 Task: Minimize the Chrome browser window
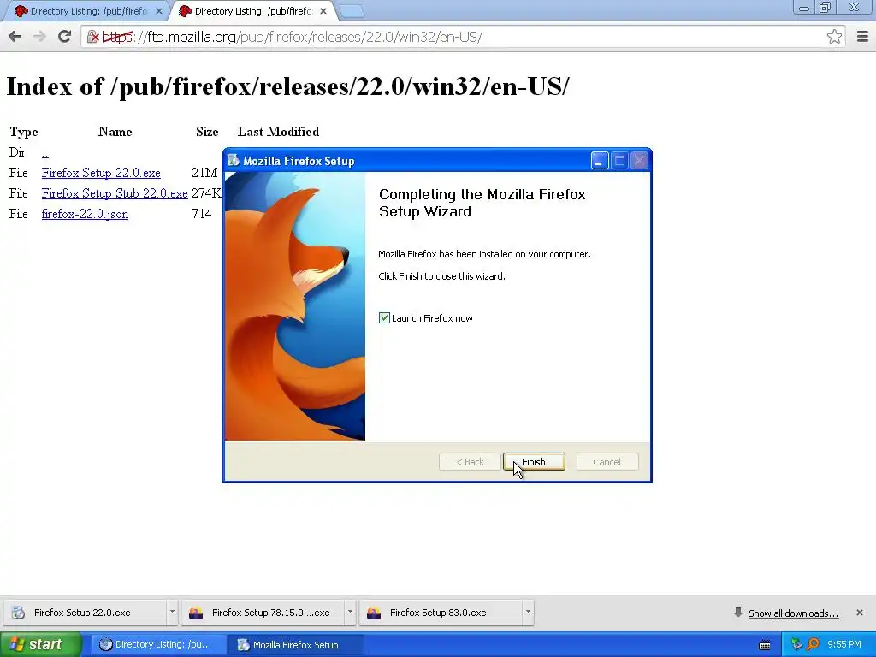click(x=804, y=8)
